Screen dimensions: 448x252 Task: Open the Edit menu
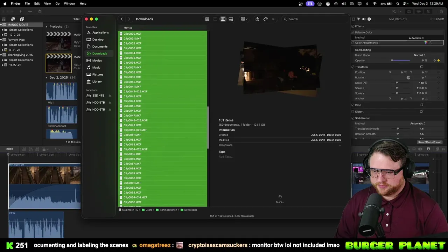pyautogui.click(x=37, y=3)
